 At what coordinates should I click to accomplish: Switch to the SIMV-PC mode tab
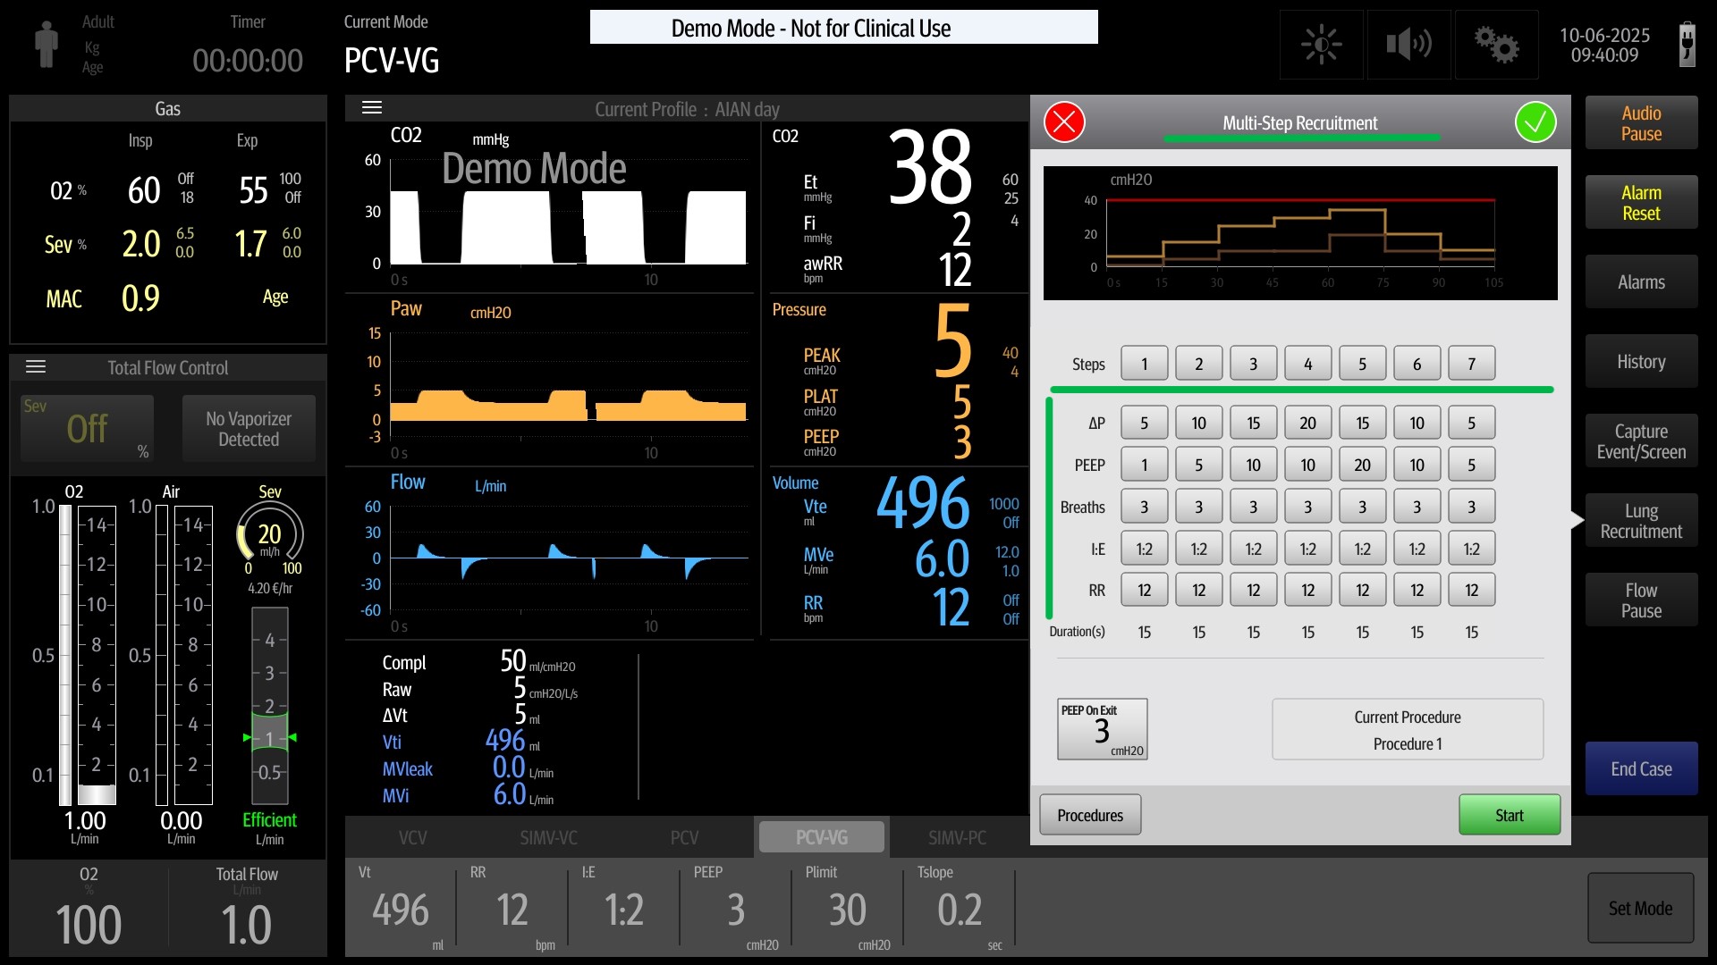pos(957,837)
